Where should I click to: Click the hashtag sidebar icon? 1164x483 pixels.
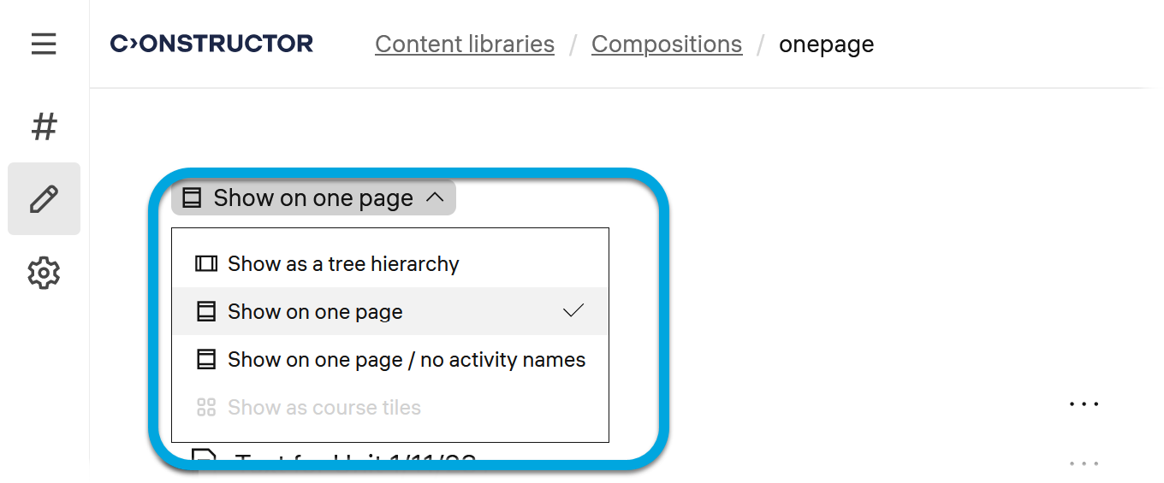point(44,127)
